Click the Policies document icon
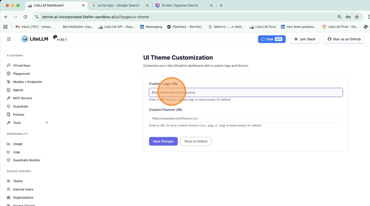This screenshot has width=370, height=206. coord(9,115)
